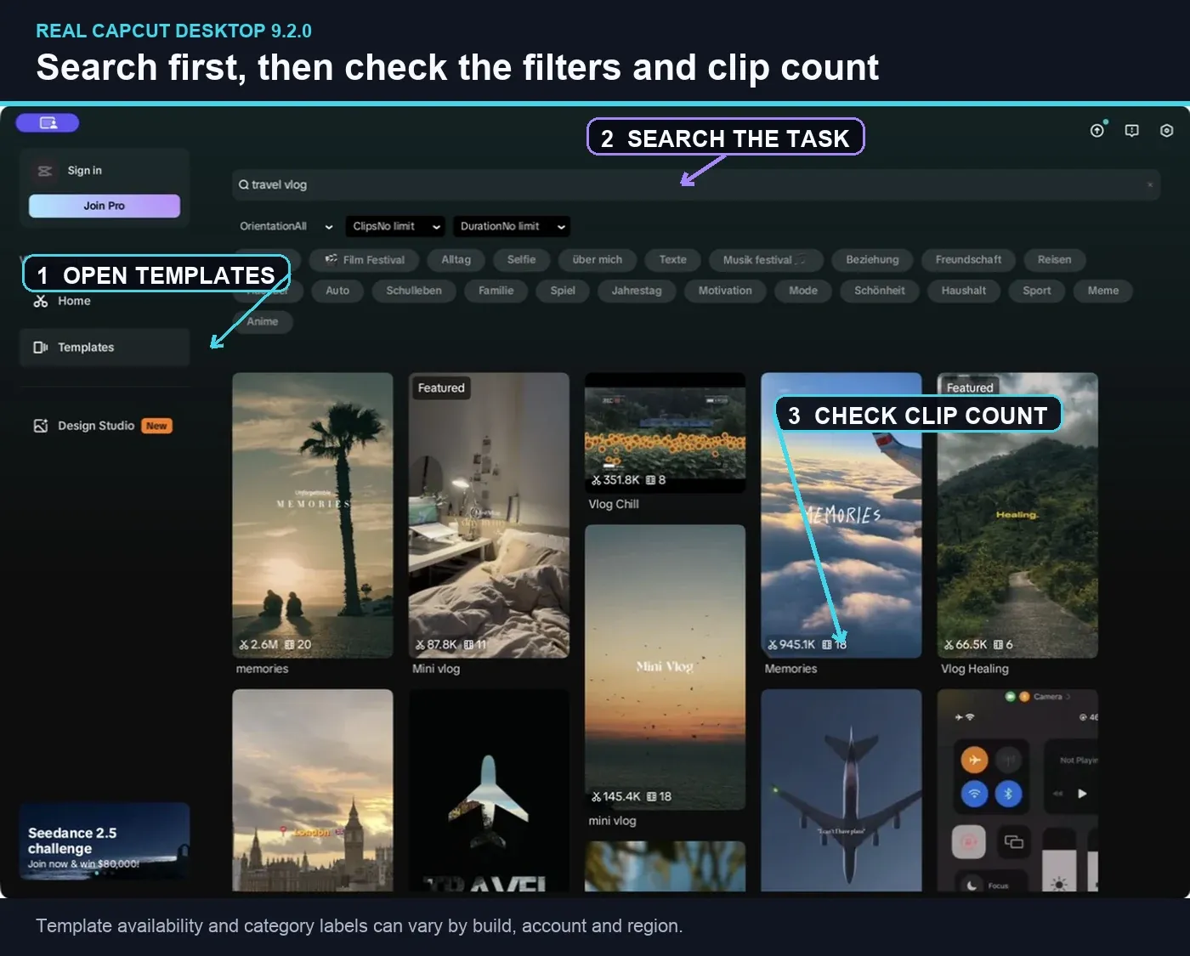Select the Reisen category tag

1054,260
